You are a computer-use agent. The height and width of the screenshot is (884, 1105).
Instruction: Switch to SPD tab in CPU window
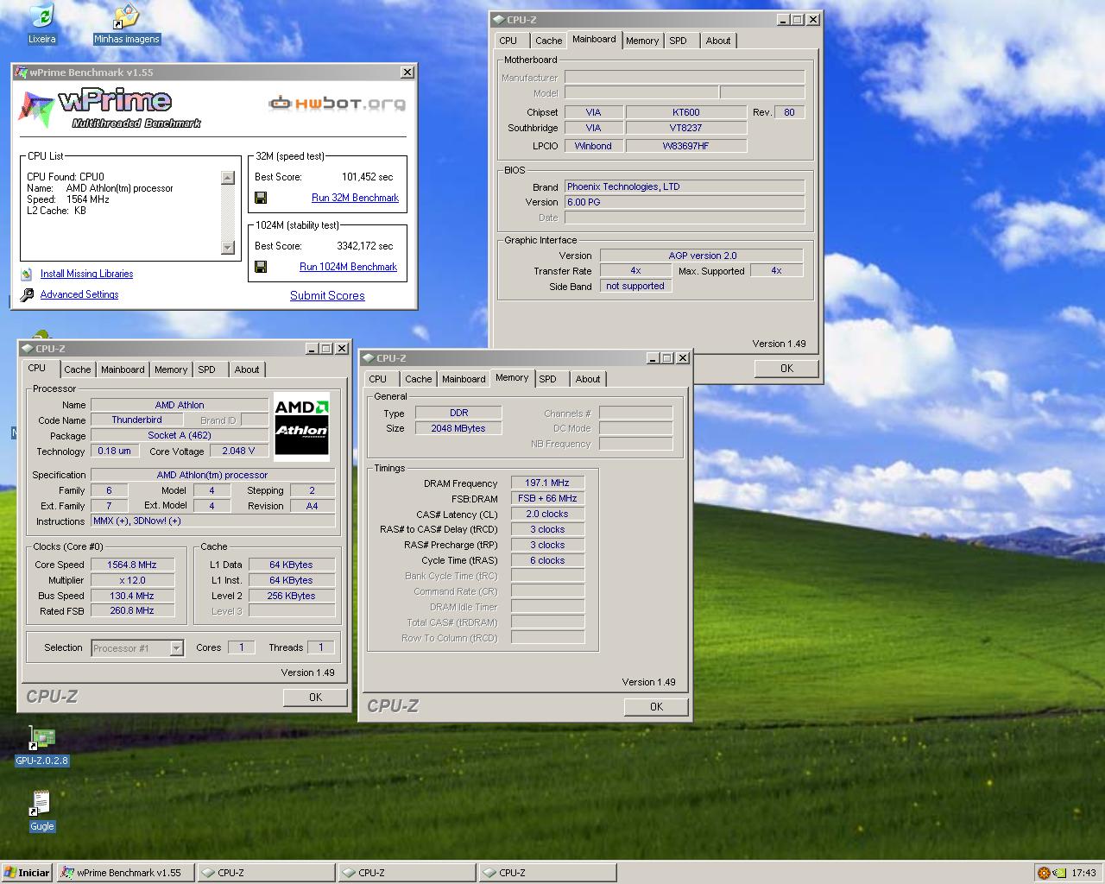206,369
